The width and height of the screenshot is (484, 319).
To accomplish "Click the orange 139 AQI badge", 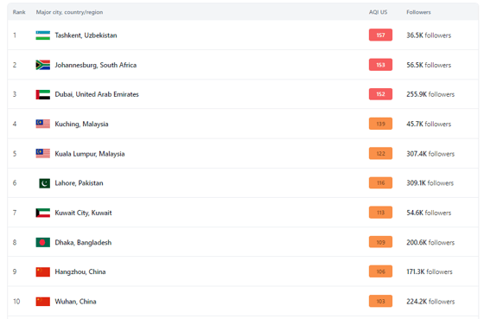I will click(x=380, y=124).
